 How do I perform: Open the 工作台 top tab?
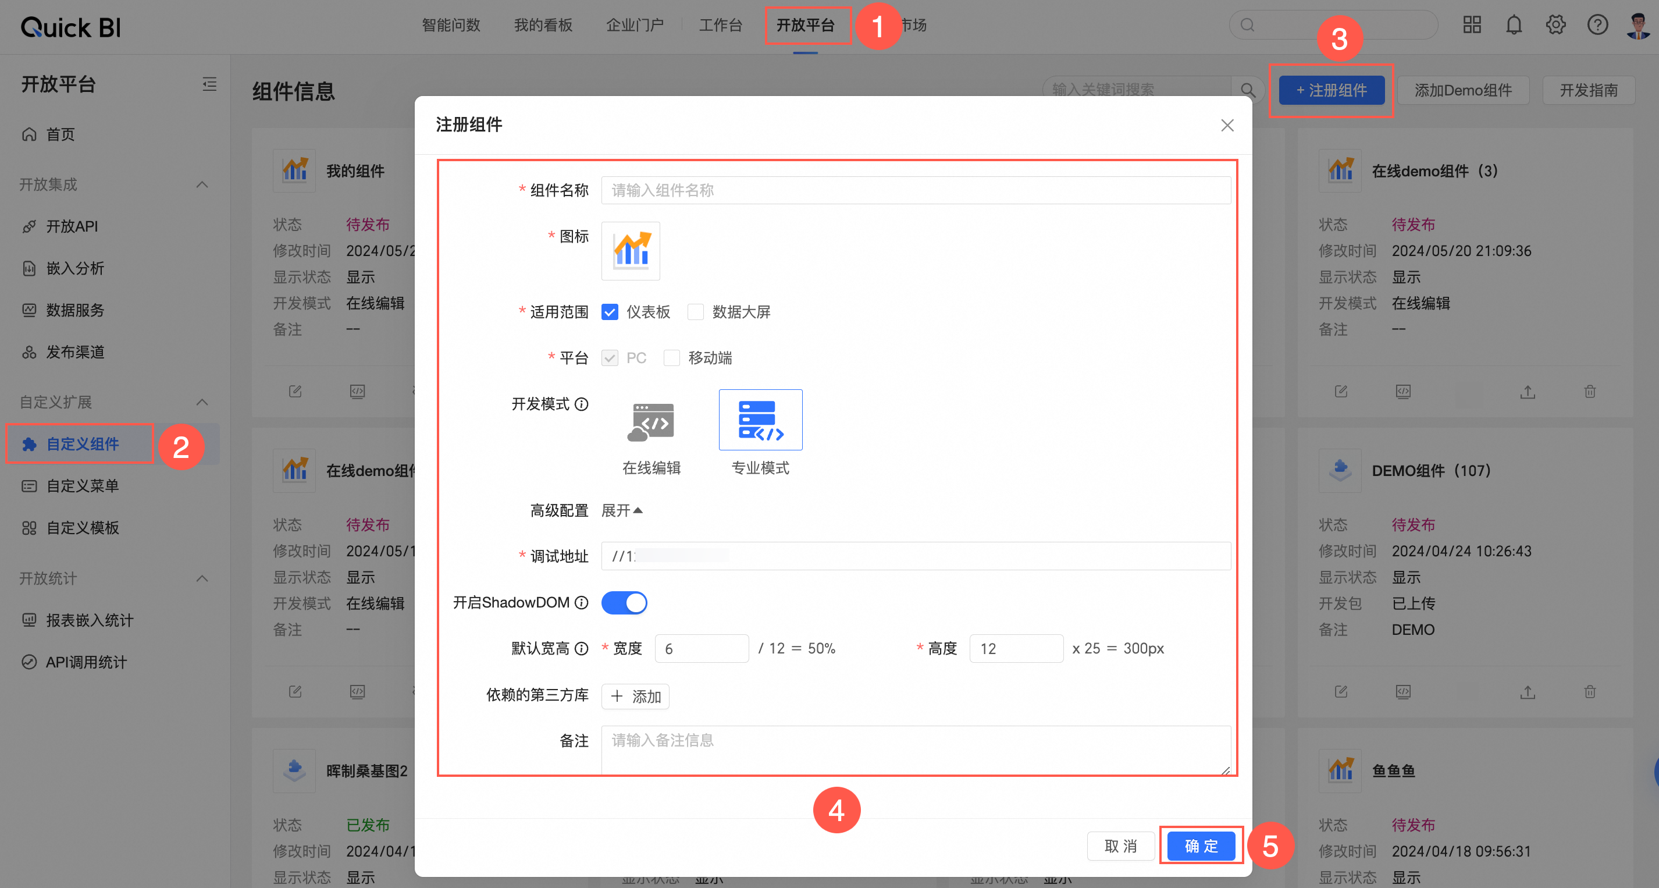[721, 25]
